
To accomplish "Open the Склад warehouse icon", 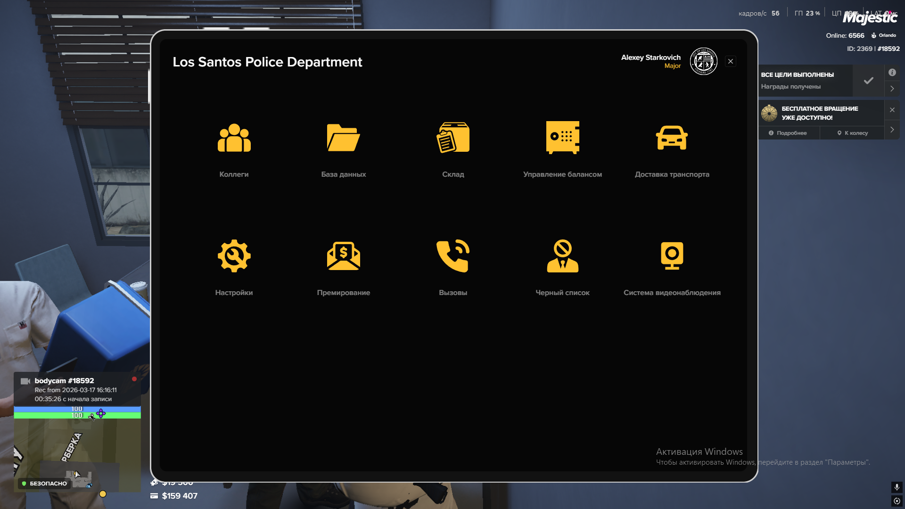I will pyautogui.click(x=453, y=138).
